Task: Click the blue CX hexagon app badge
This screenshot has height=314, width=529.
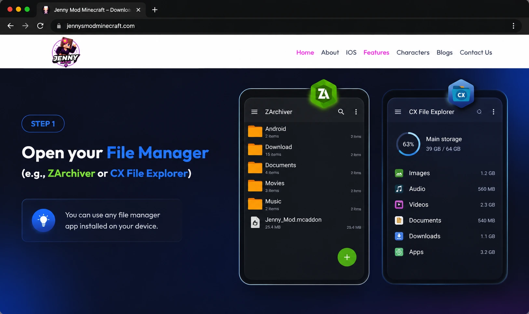Action: pyautogui.click(x=461, y=94)
